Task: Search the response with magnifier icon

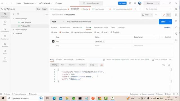Action: point(169,65)
